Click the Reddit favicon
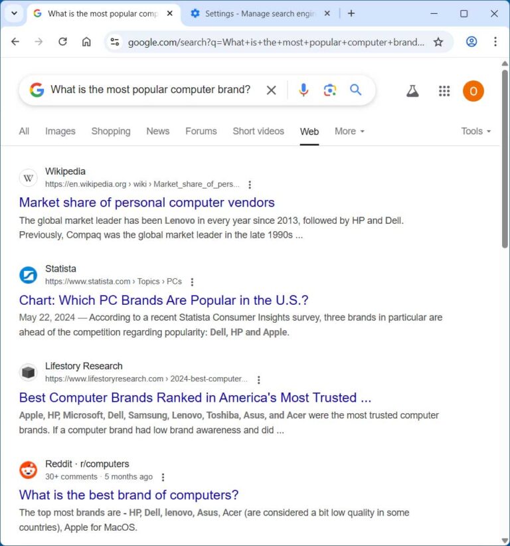The width and height of the screenshot is (510, 546). click(x=28, y=470)
